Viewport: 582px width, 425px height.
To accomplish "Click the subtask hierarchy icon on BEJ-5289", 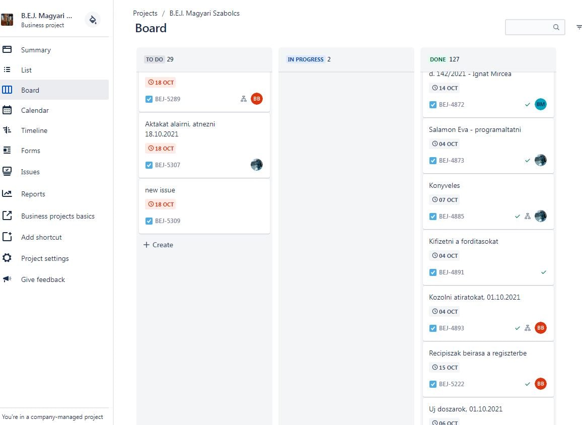I will pyautogui.click(x=244, y=99).
